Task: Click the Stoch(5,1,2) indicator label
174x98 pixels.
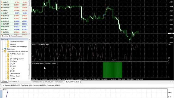Action: 40,44
